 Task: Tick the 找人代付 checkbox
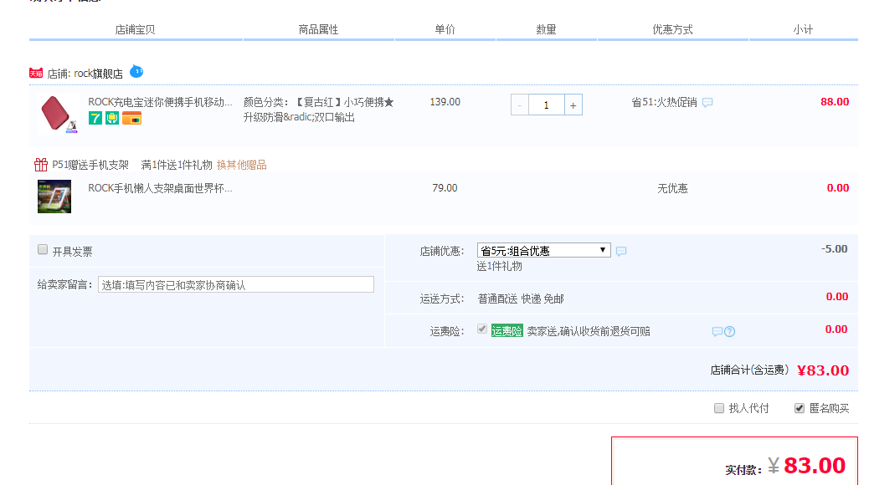[x=719, y=408]
